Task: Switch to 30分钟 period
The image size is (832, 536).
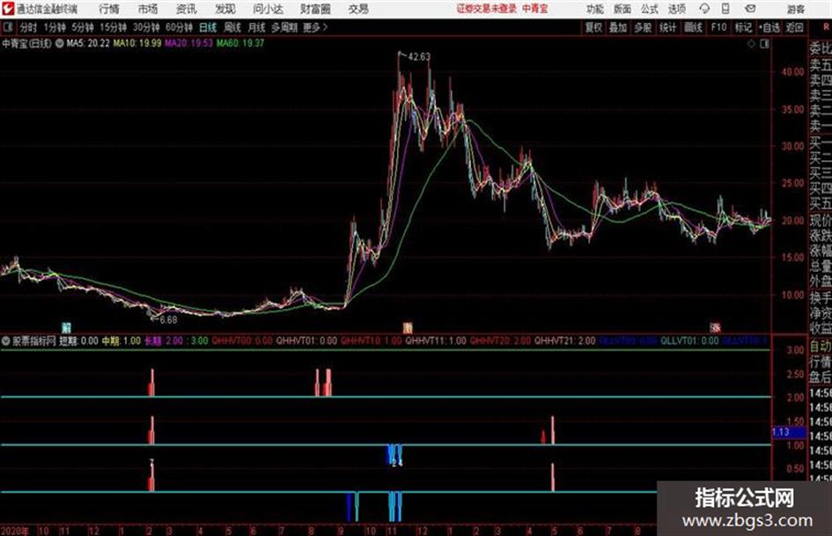Action: click(x=146, y=27)
